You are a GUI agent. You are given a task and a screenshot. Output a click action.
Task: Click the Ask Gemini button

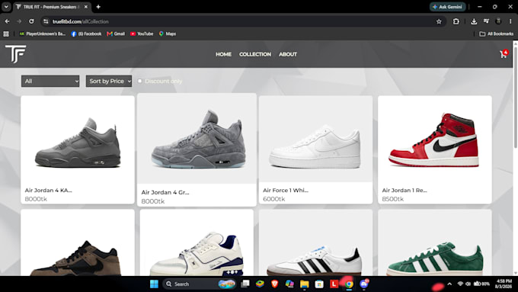pos(448,7)
